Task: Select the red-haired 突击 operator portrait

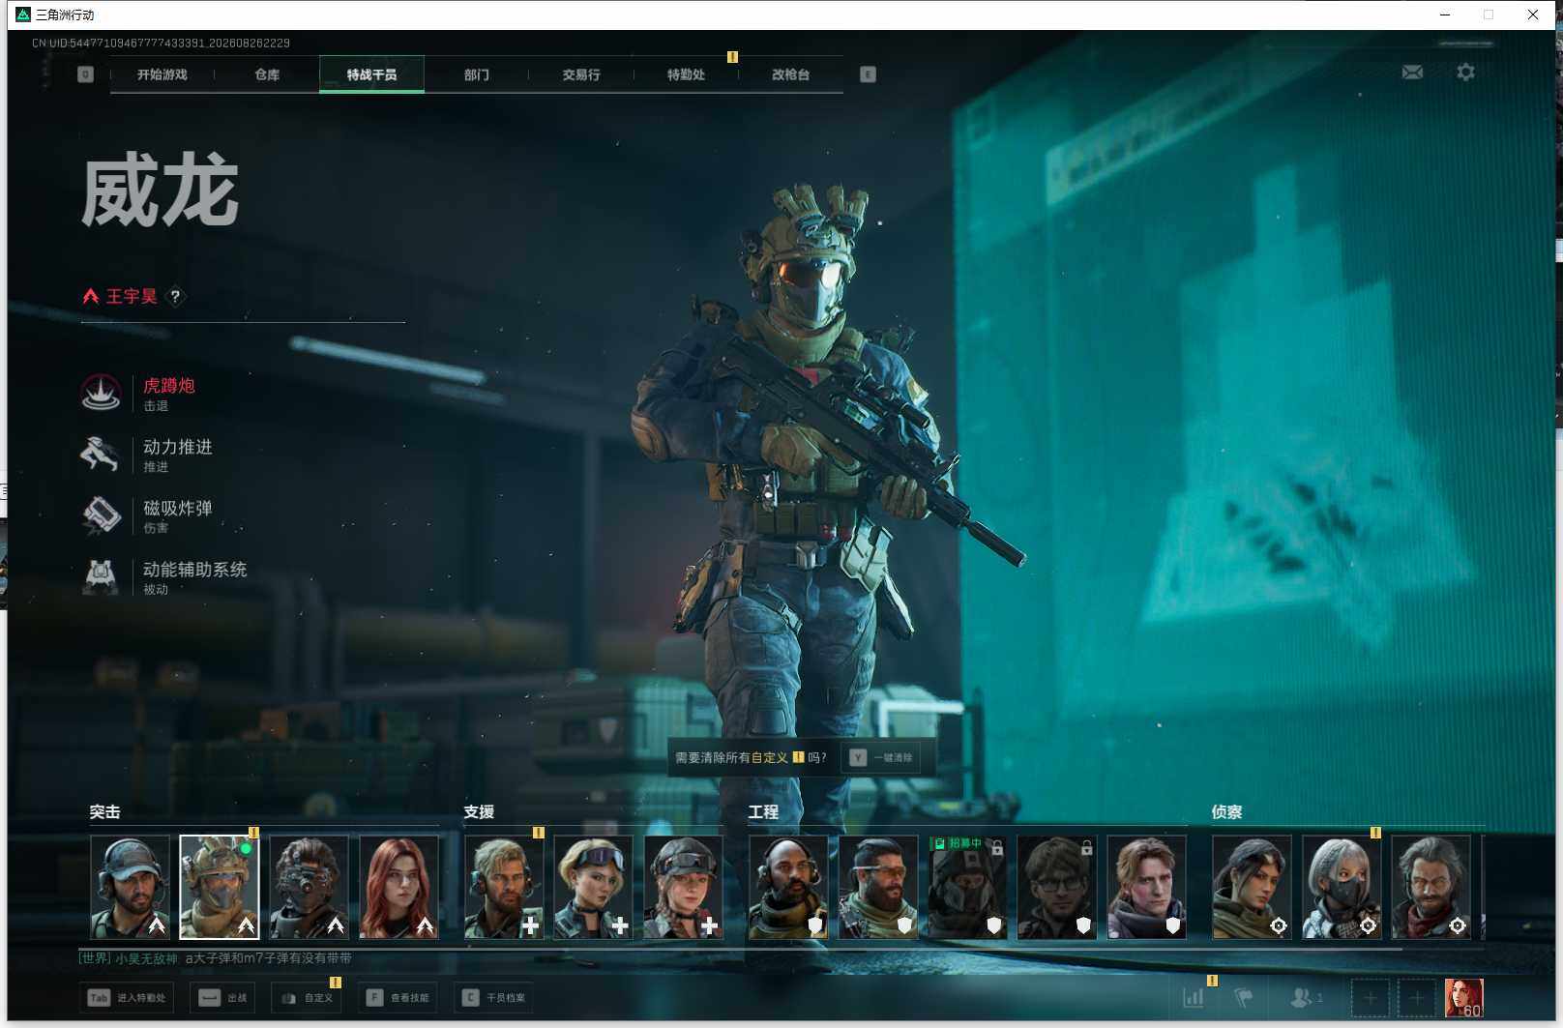Action: 398,888
